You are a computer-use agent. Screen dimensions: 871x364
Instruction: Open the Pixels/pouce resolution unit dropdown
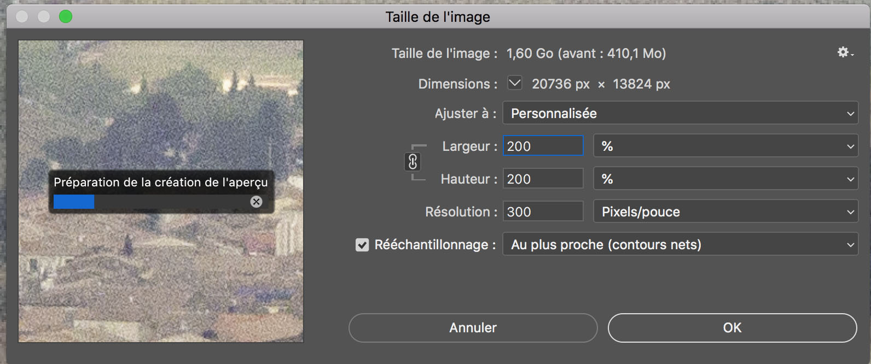tap(725, 212)
